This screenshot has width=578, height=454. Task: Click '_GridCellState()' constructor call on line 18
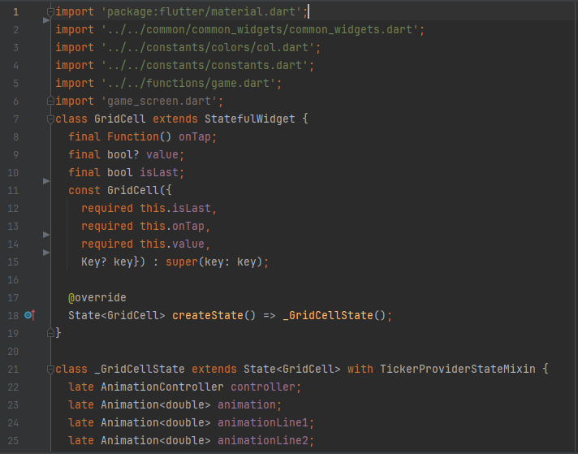334,315
